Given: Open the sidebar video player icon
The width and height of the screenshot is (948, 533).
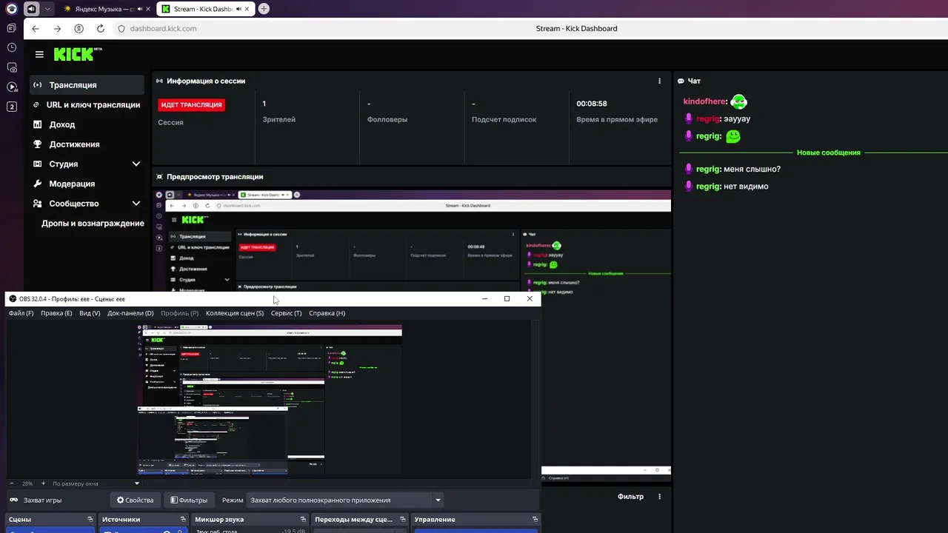Looking at the screenshot, I should point(11,87).
